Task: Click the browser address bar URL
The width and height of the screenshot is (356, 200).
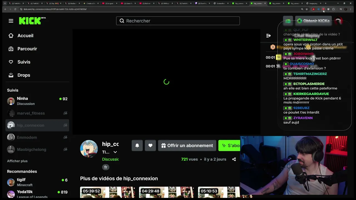Action: pos(55,9)
